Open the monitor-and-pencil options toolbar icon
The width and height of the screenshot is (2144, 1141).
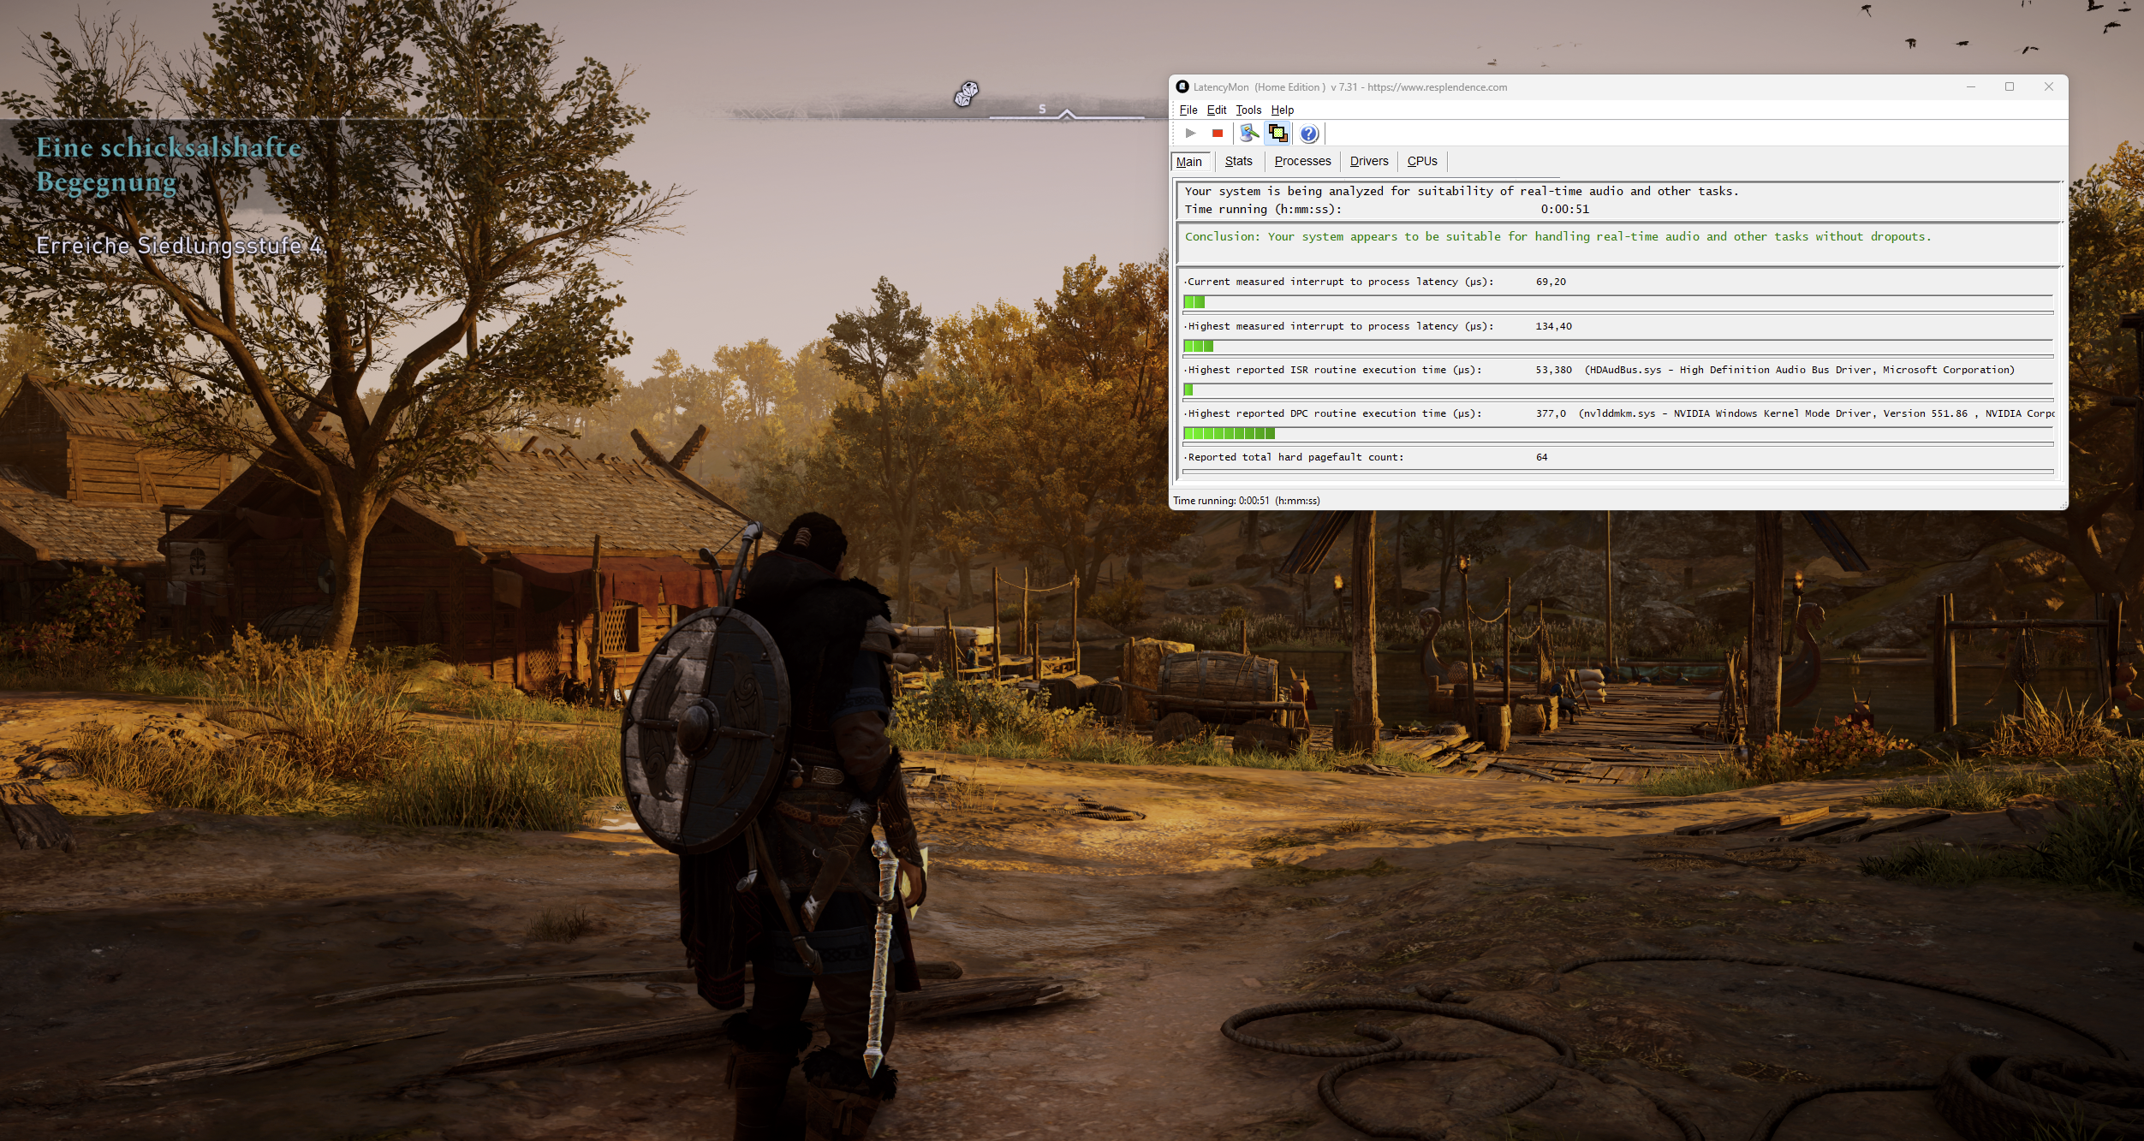click(1249, 134)
